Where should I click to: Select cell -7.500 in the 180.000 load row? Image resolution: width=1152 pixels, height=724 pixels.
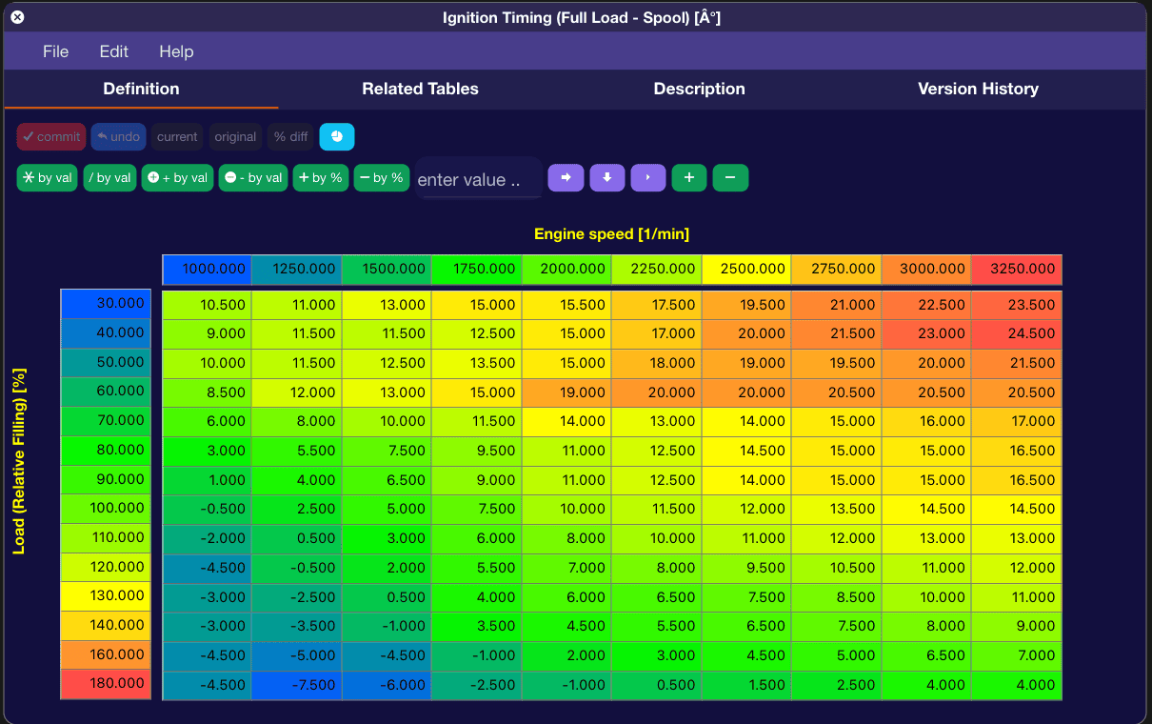[297, 685]
